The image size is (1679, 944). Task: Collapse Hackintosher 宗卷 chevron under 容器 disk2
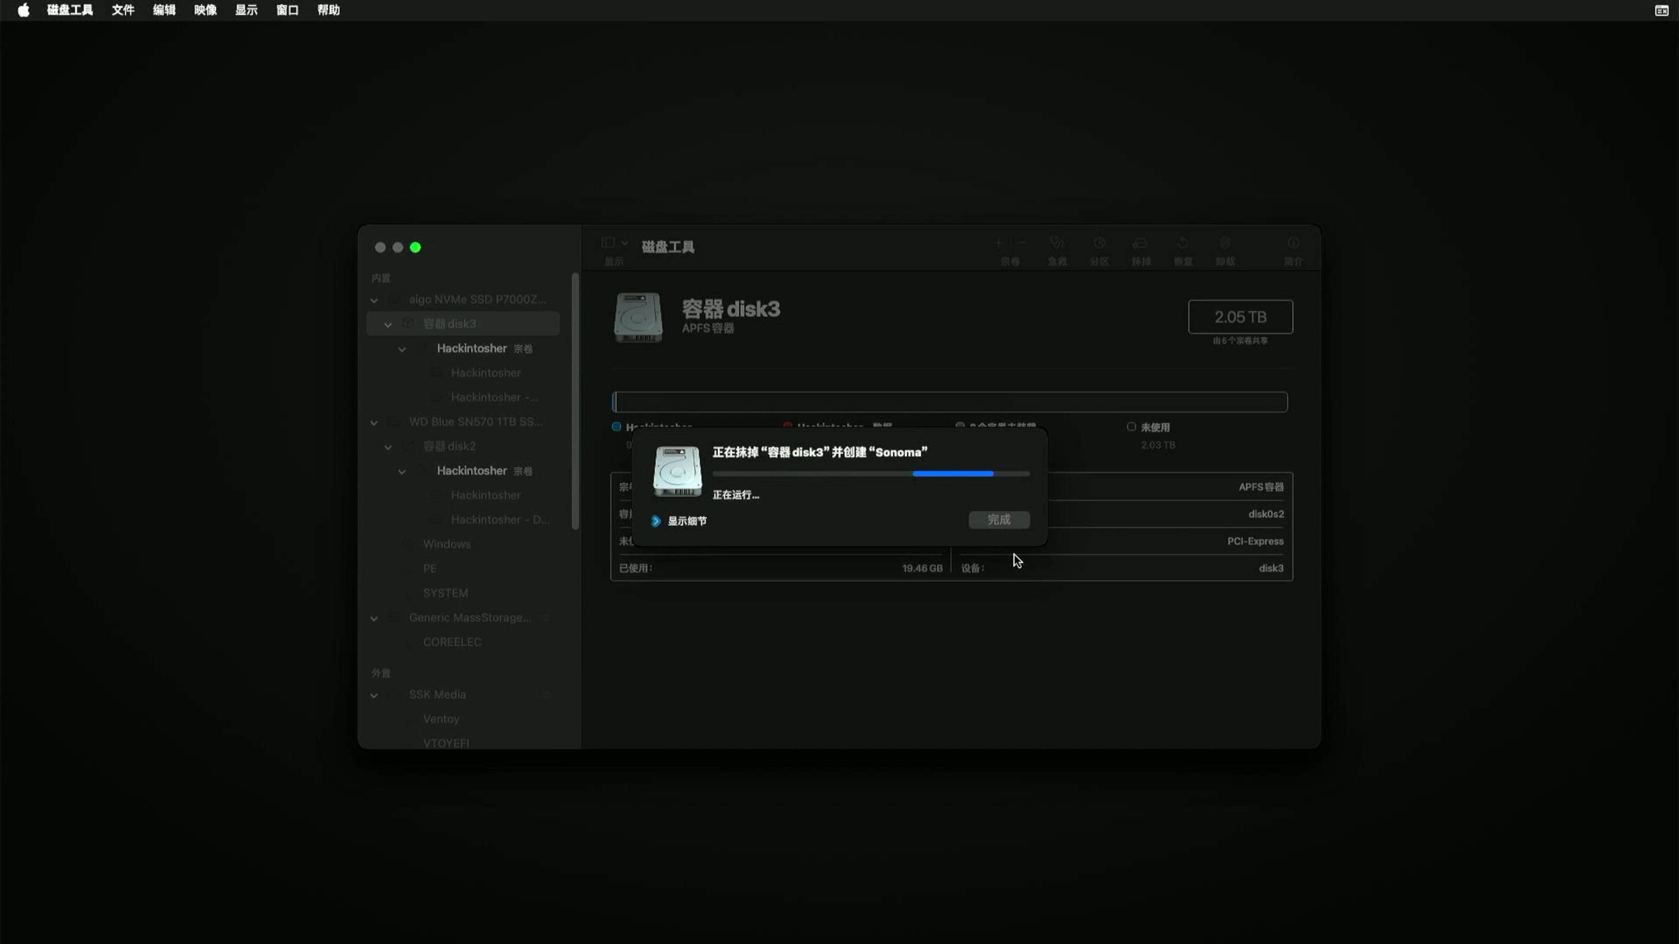tap(402, 472)
